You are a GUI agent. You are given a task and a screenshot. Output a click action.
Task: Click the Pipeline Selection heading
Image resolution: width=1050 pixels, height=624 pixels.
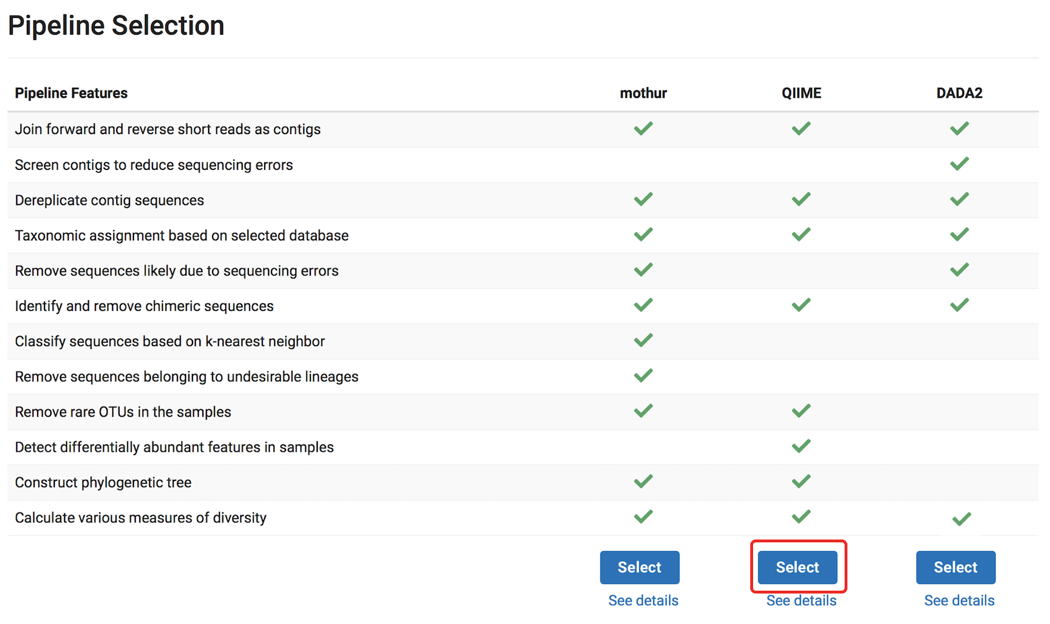116,26
